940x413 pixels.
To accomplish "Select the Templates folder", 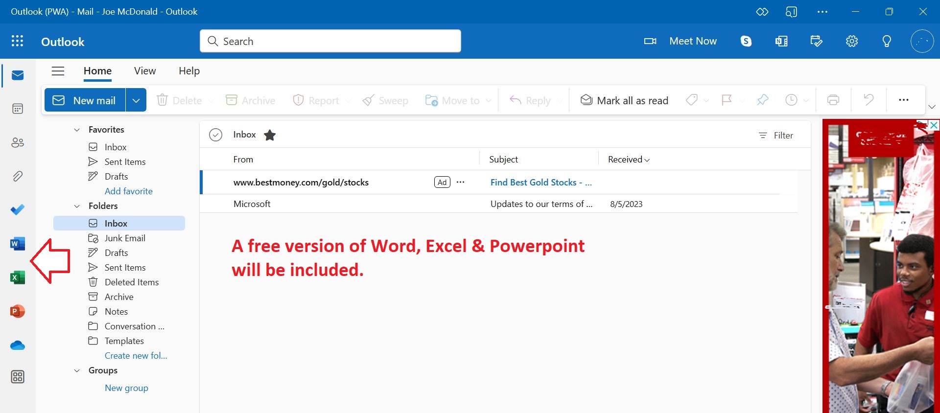I will 119,341.
